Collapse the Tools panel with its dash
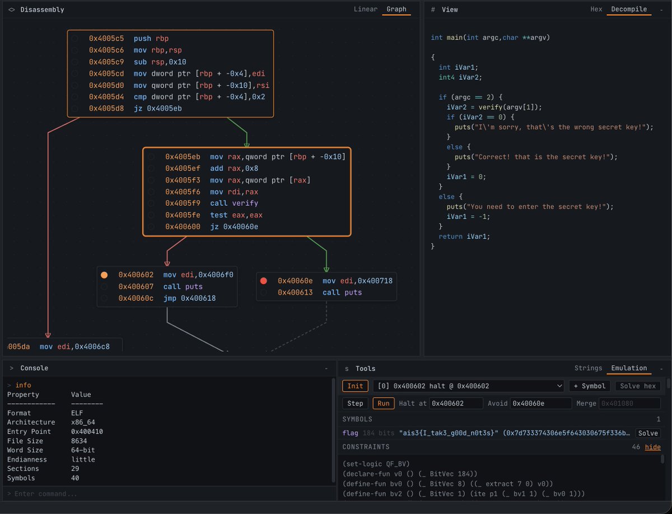Viewport: 672px width, 514px height. click(661, 369)
